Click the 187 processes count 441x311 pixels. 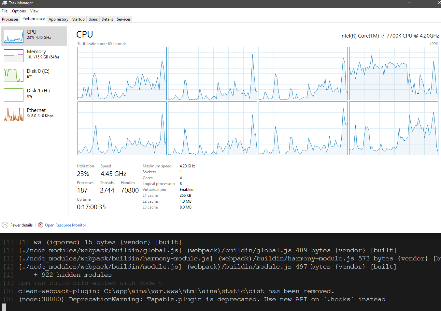[82, 190]
